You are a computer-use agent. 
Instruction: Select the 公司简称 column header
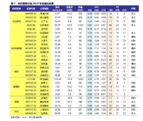pos(44,9)
